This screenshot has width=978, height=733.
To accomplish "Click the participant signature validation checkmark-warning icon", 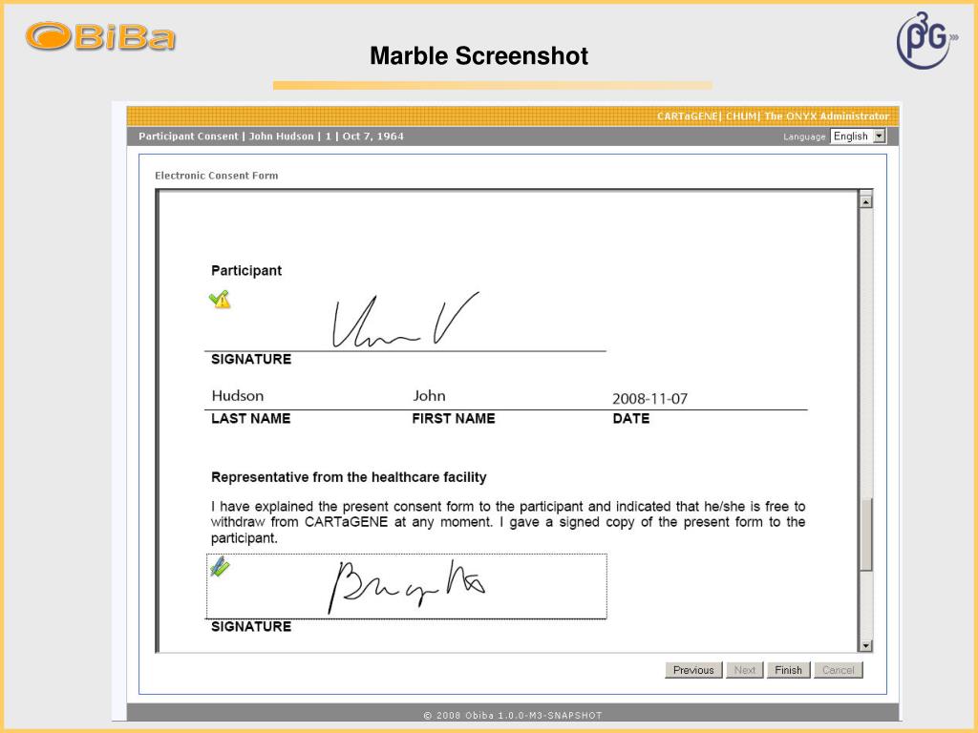I will click(220, 300).
